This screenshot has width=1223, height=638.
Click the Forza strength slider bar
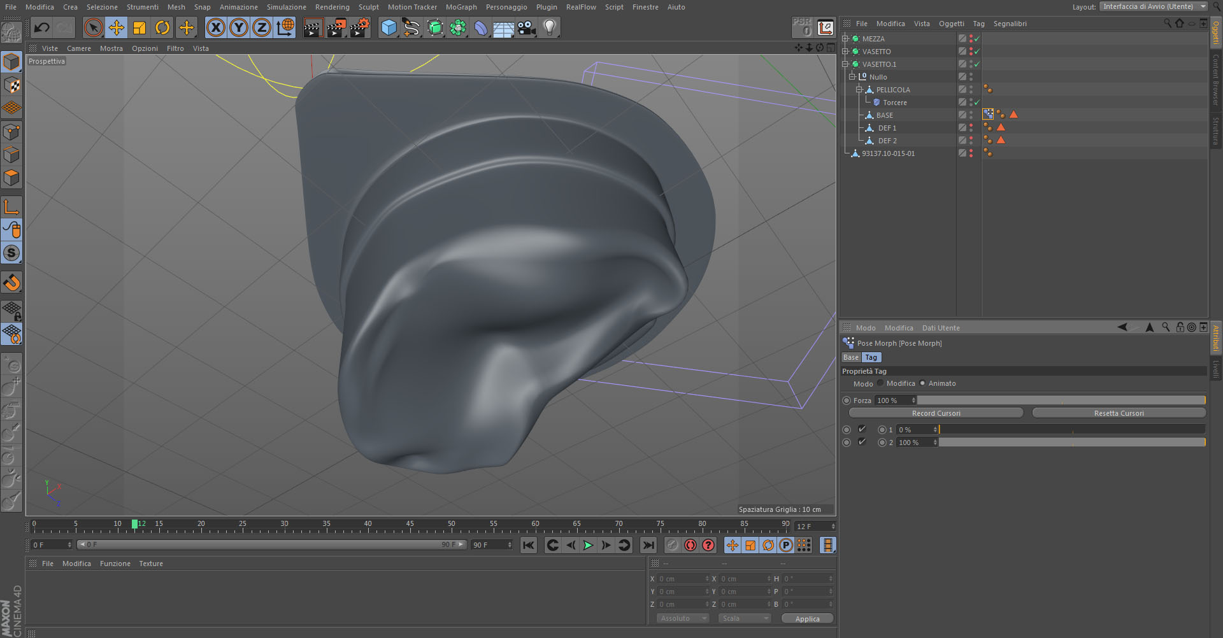click(1061, 401)
